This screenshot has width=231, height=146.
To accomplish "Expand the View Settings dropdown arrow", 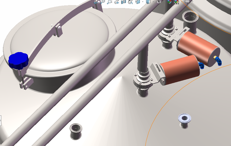I will pos(192,2).
